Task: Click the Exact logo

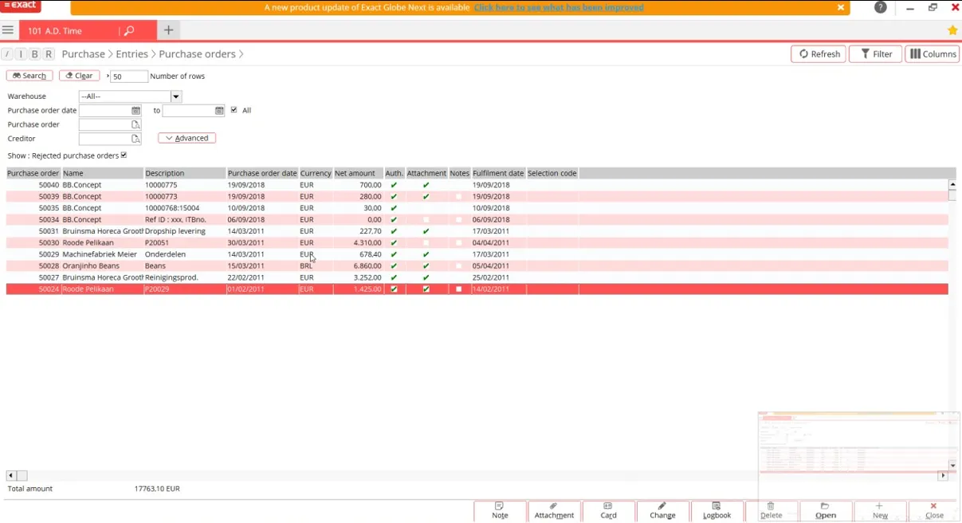Action: click(x=20, y=6)
